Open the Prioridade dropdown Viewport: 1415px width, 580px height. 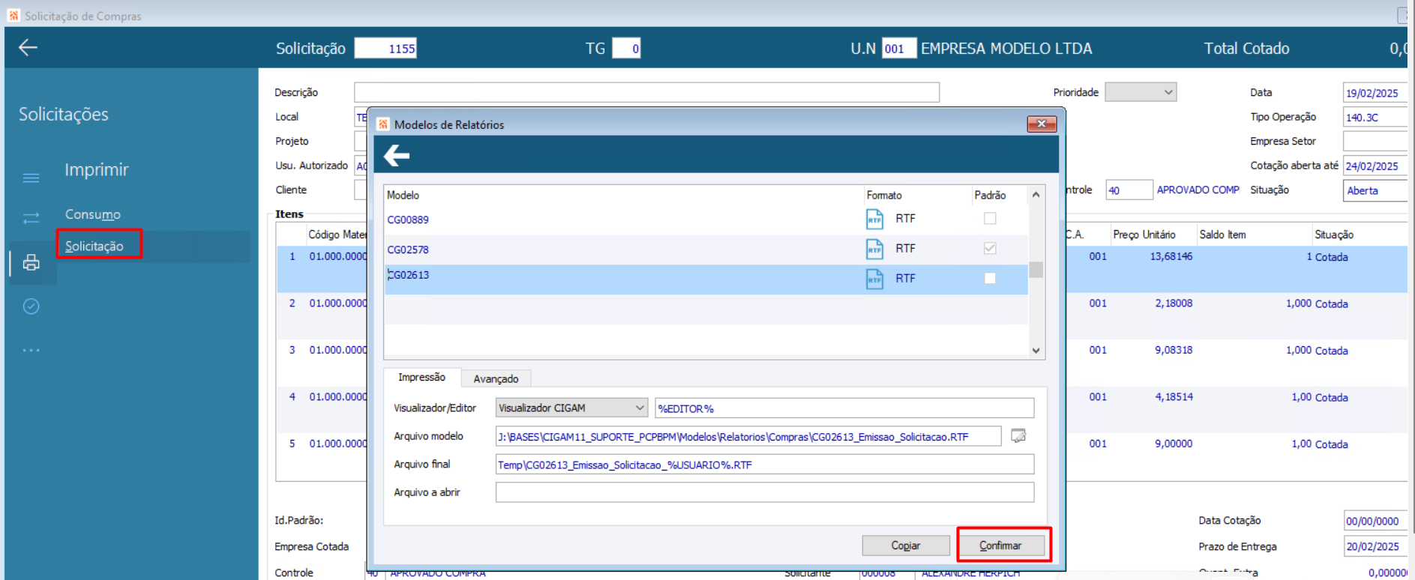tap(1141, 92)
